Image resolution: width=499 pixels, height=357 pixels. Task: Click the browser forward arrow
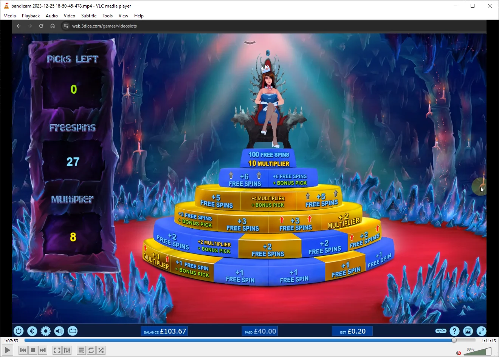pos(30,26)
